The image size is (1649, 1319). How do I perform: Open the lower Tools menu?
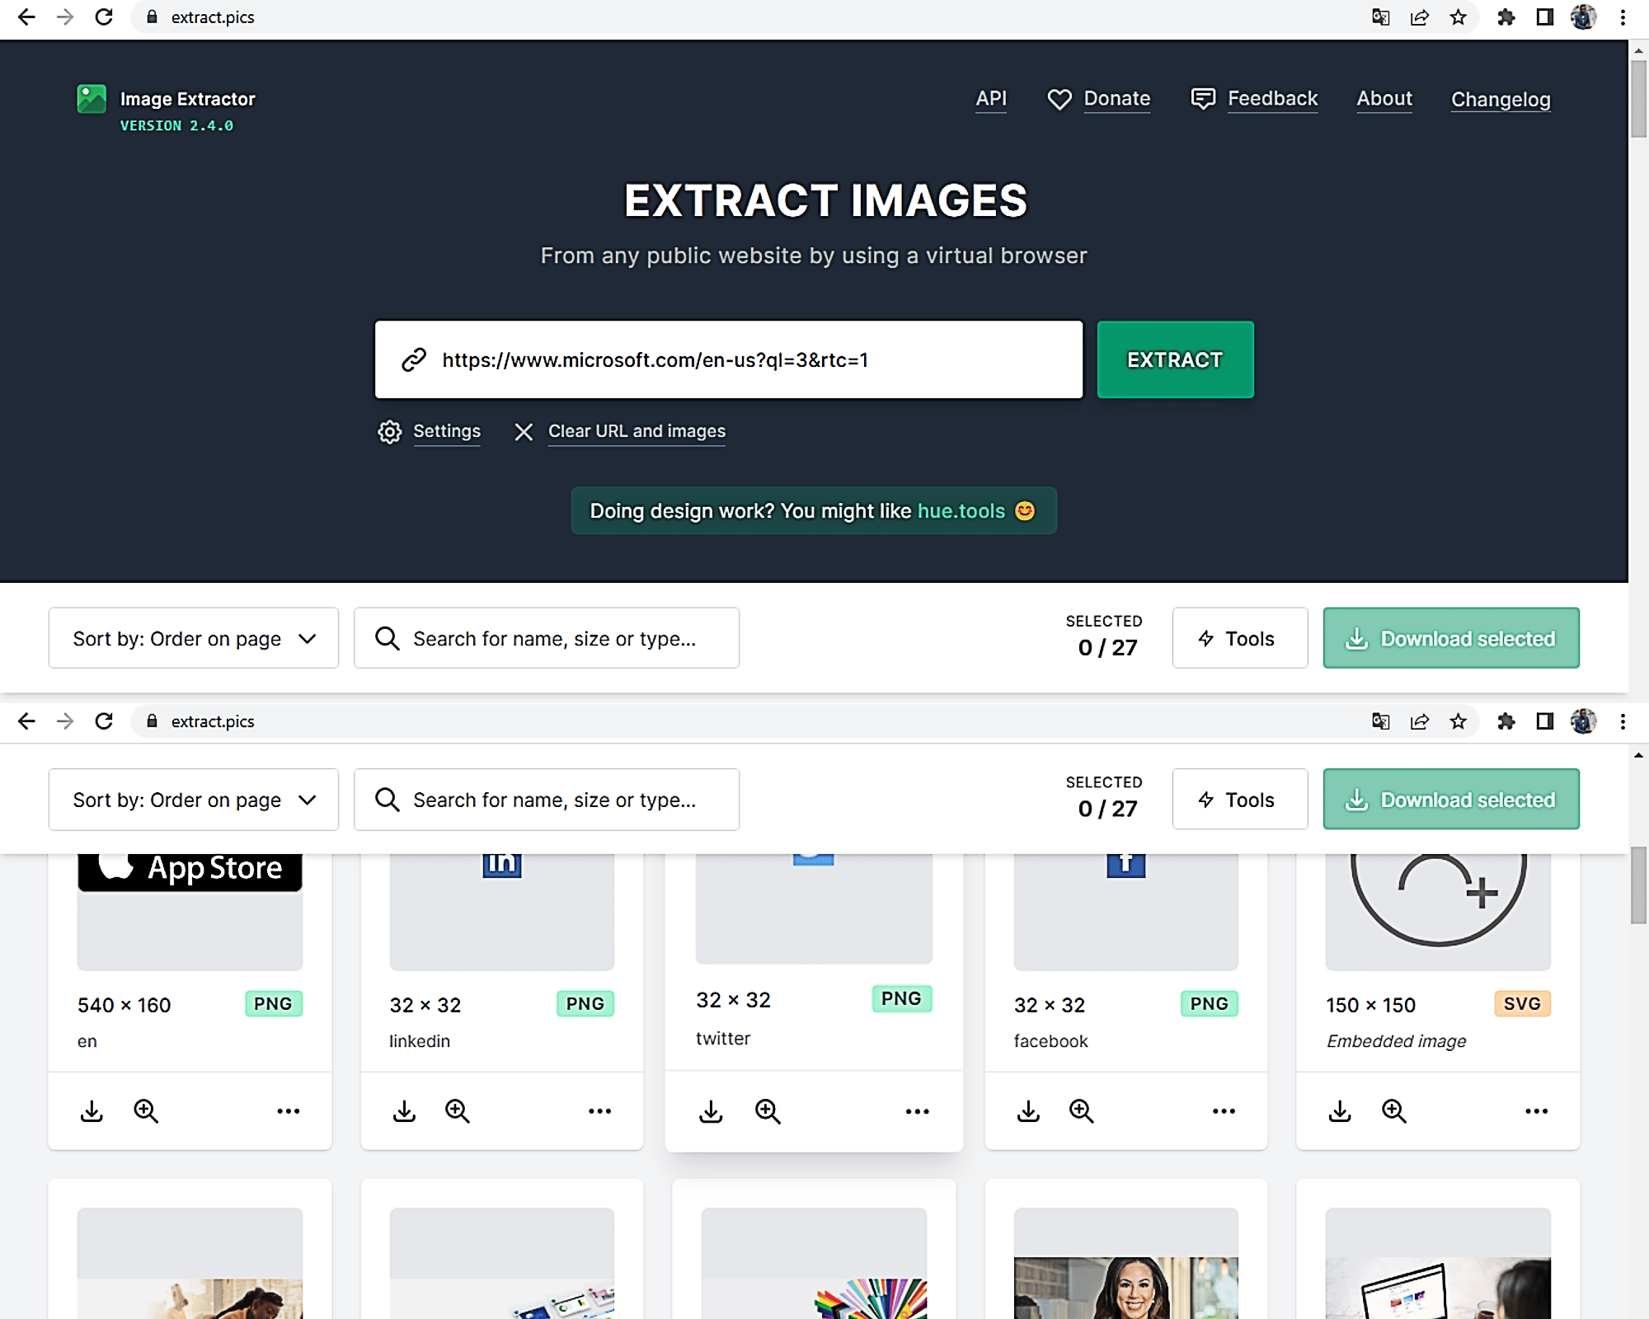(1240, 800)
